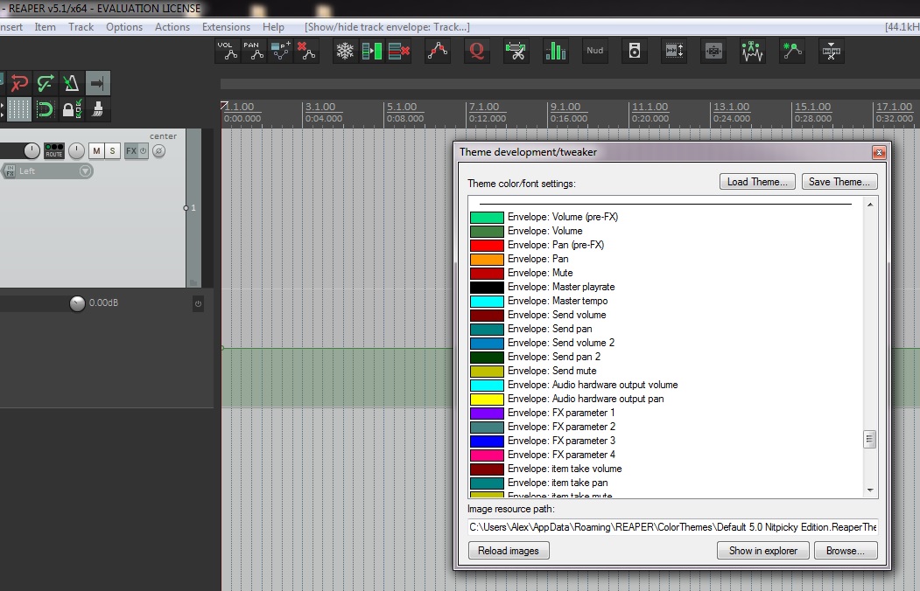Click the speaker monitor toolbar icon
920x591 pixels.
click(x=635, y=52)
